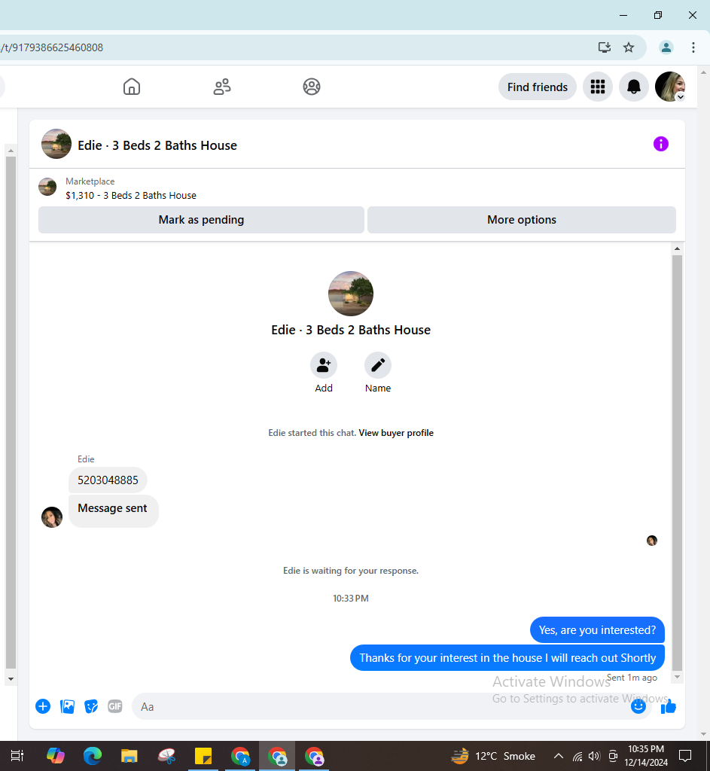Open File Explorer from the taskbar

[129, 756]
